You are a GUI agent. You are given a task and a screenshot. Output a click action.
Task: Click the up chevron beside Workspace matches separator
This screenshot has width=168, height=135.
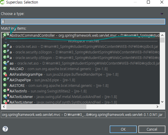pos(6,39)
